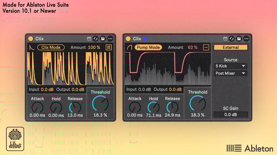Open the Post Mixer dropdown

[x=230, y=73]
